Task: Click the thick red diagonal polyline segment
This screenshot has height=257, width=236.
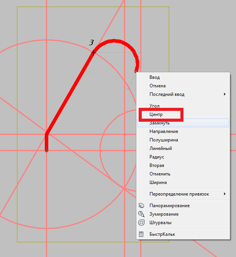Action: (70, 93)
